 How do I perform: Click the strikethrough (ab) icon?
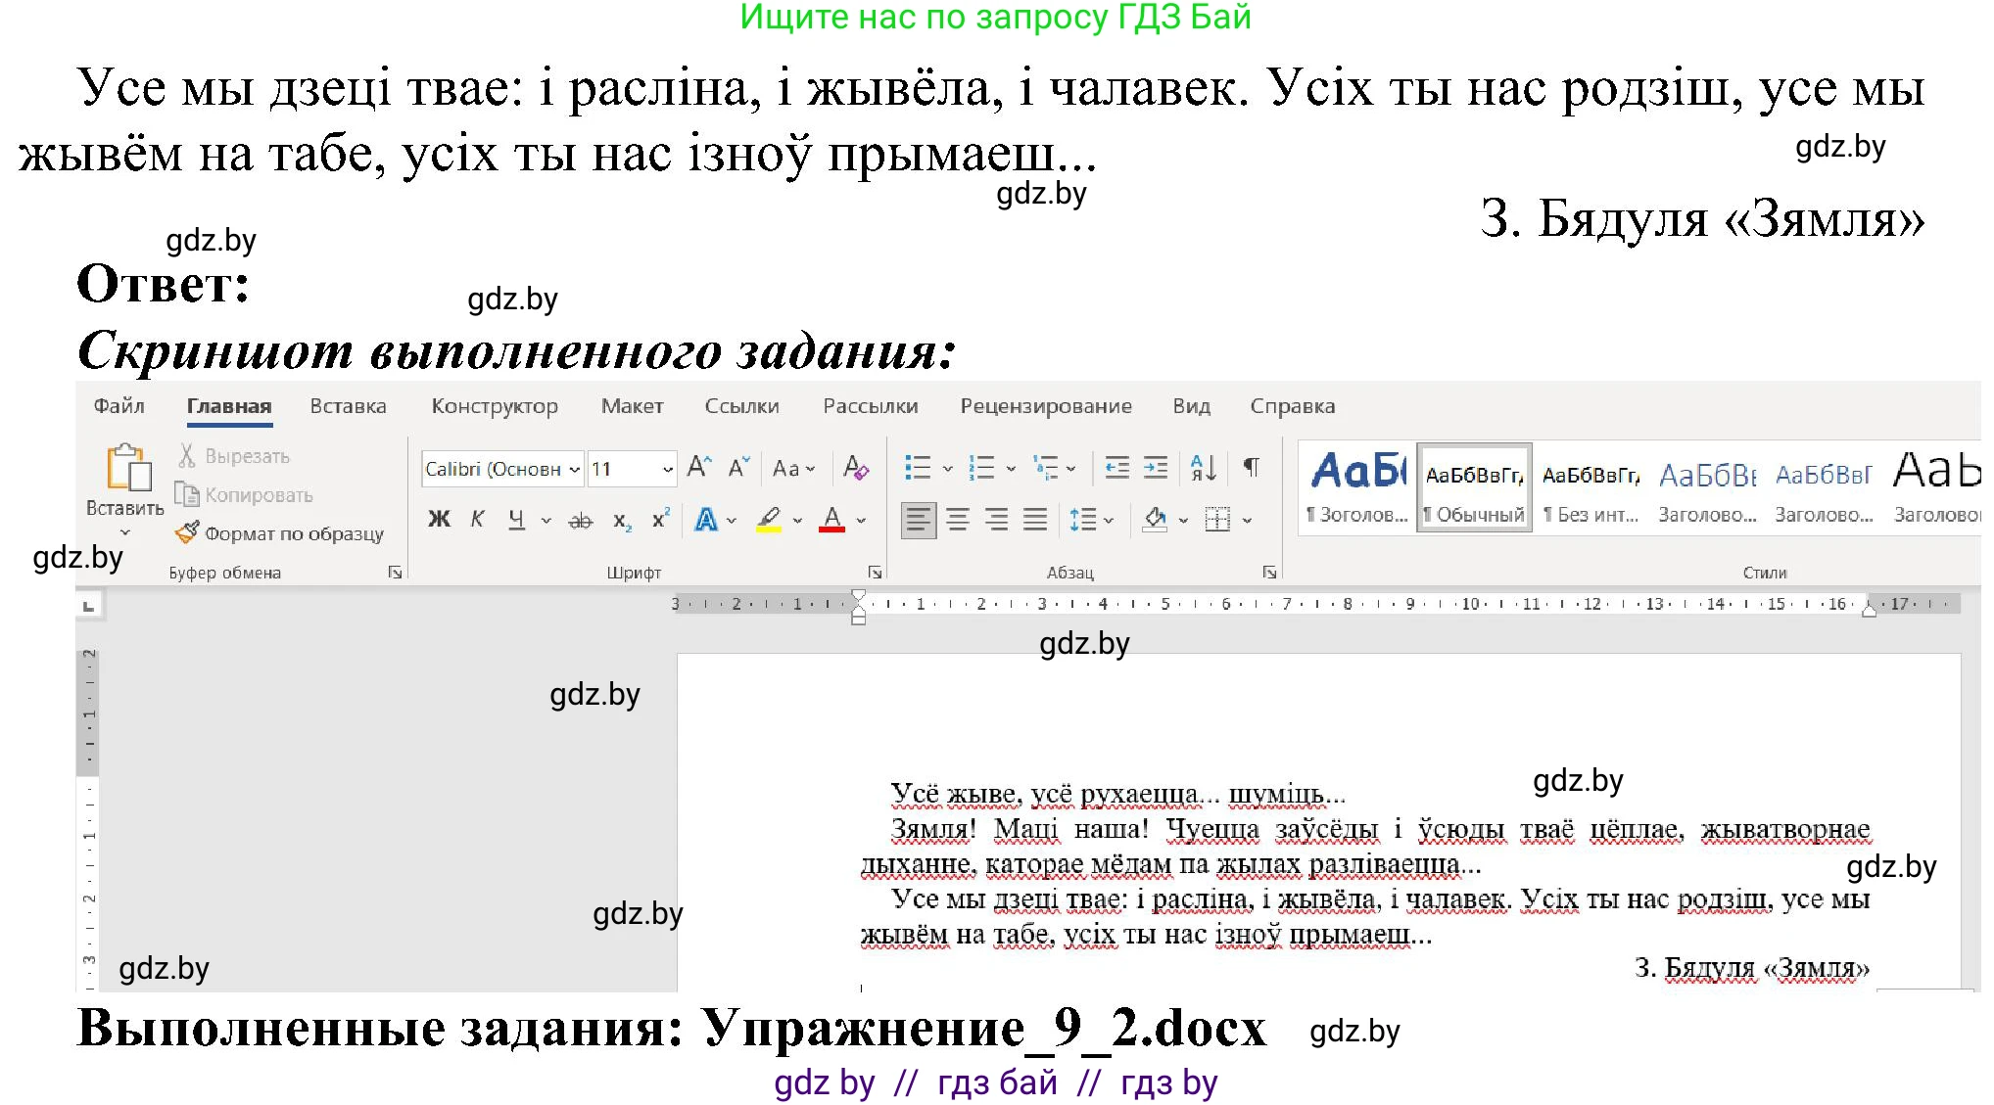(581, 519)
